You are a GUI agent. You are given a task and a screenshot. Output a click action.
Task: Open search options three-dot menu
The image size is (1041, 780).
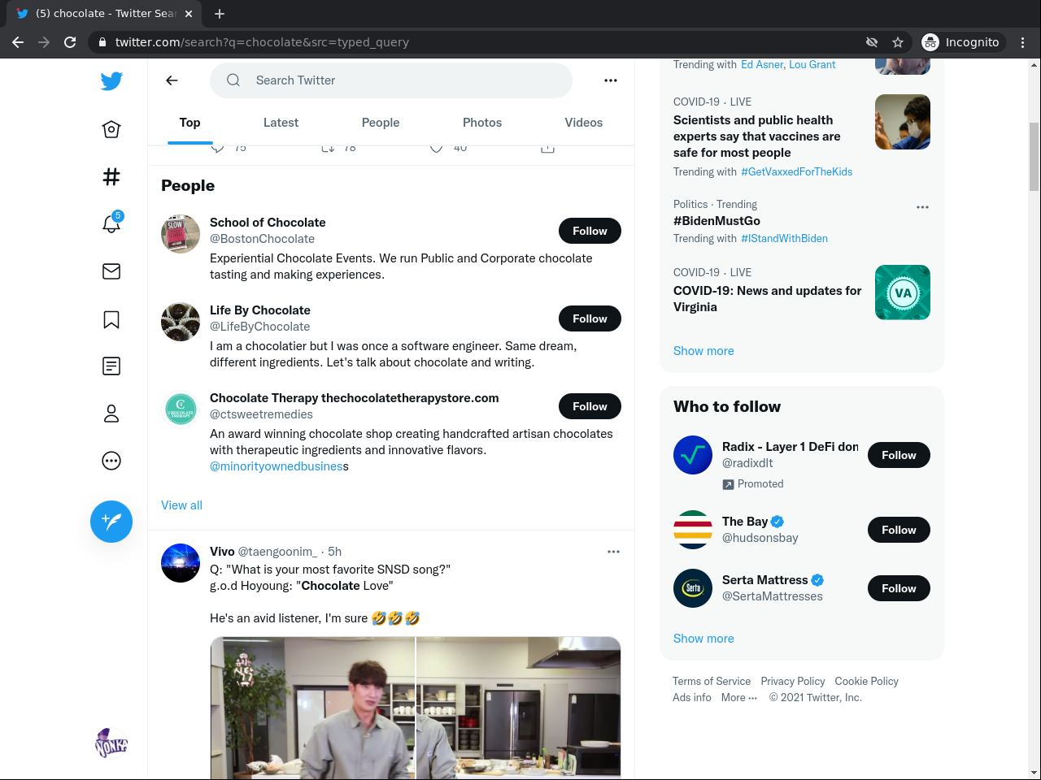point(611,80)
